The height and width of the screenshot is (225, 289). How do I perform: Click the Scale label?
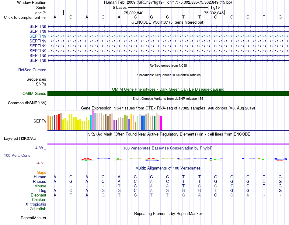point(41,8)
